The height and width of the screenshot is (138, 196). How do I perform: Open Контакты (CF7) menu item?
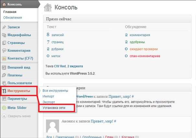click(x=20, y=58)
